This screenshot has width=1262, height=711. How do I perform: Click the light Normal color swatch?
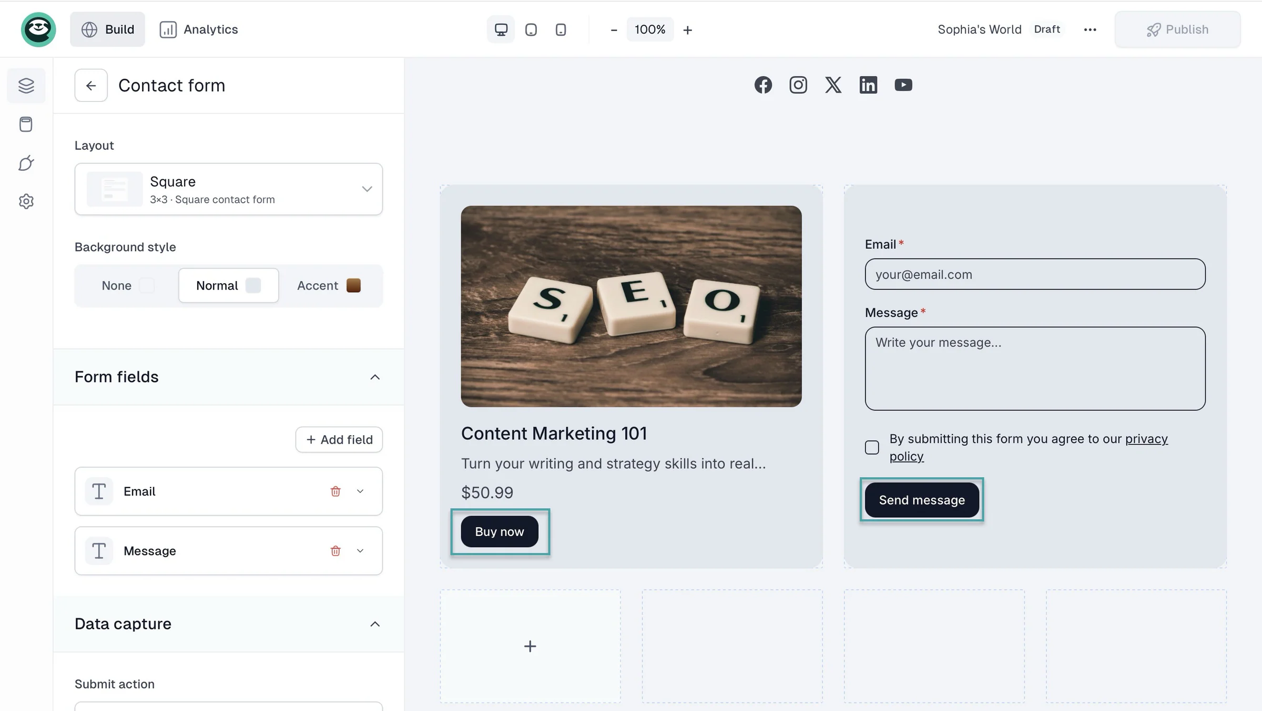pos(253,285)
